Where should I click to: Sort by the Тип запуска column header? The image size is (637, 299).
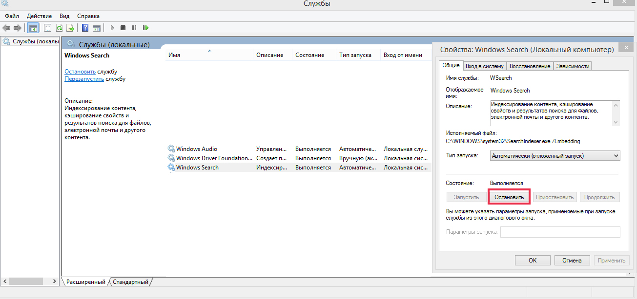[x=358, y=55]
